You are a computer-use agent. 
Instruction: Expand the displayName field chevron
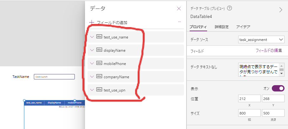coord(92,50)
